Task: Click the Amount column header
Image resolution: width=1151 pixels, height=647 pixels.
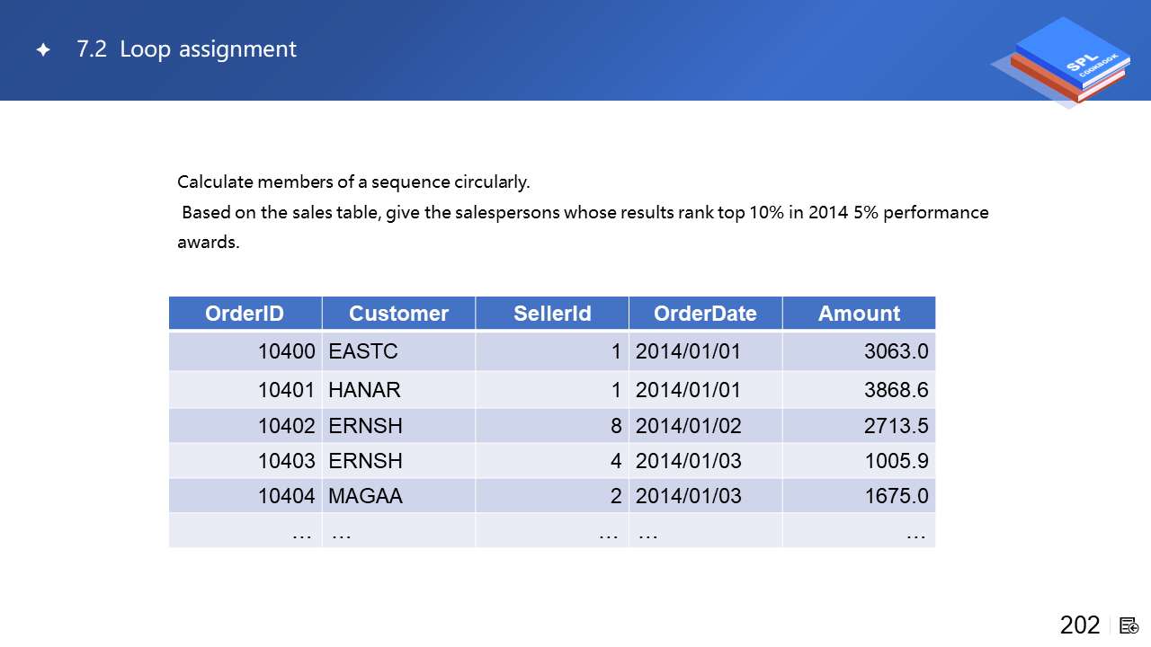Action: click(859, 313)
